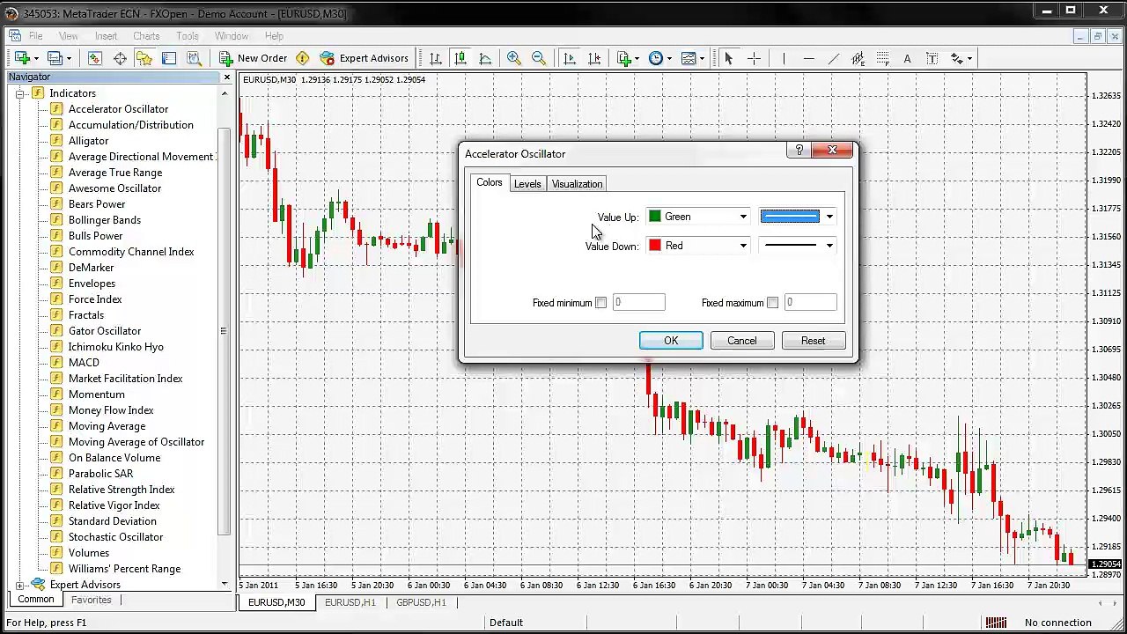Enable the Fixed minimum checkbox
Viewport: 1127px width, 634px height.
pyautogui.click(x=600, y=303)
